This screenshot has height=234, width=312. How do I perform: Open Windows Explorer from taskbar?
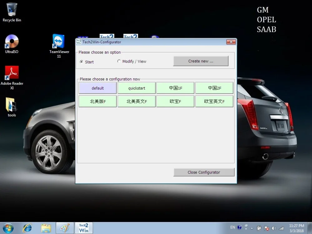[46, 228]
